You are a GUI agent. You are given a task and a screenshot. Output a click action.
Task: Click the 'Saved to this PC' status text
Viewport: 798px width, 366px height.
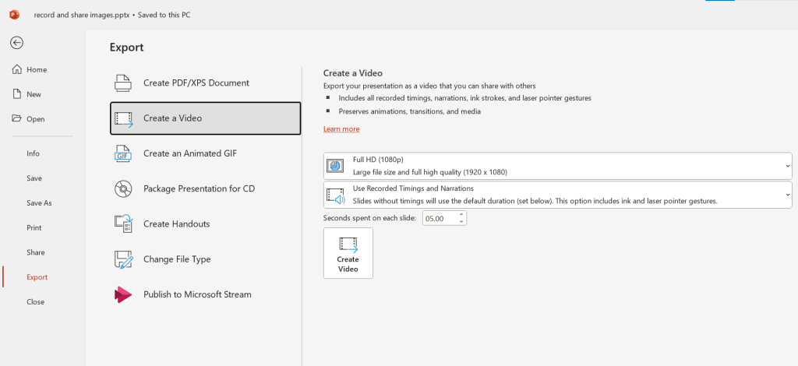164,15
